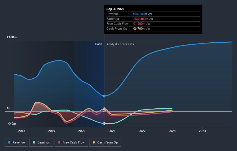Screen dimensions: 237x151
Task: Click the 2023 x-axis label
Action: pos(172,131)
